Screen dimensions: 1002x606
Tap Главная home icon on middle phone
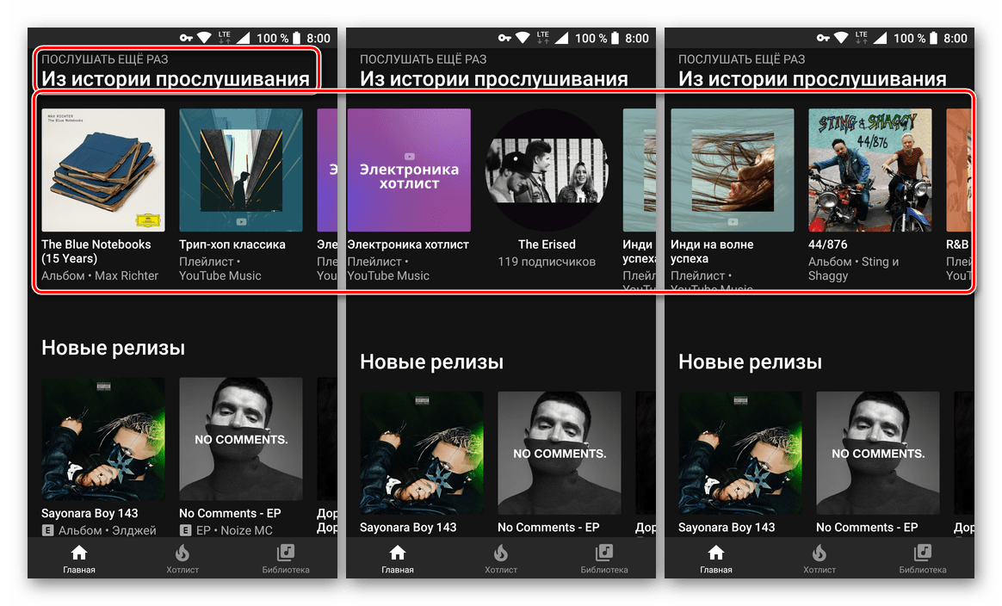click(398, 553)
